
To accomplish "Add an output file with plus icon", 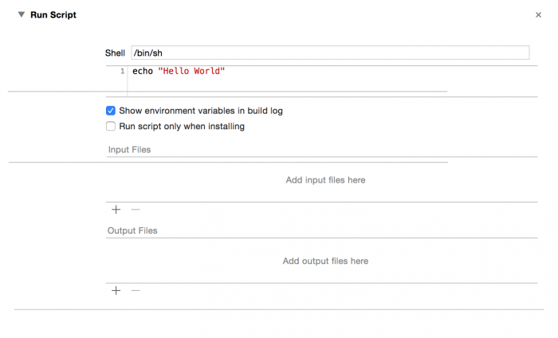I will click(x=116, y=291).
